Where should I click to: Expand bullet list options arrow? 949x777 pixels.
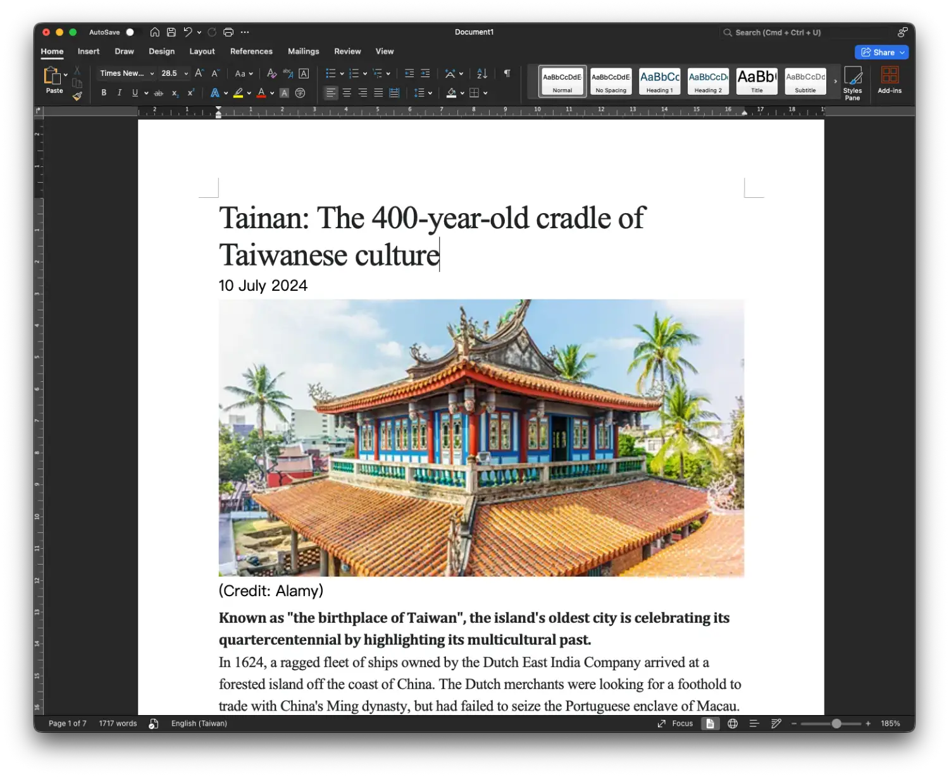pos(342,73)
